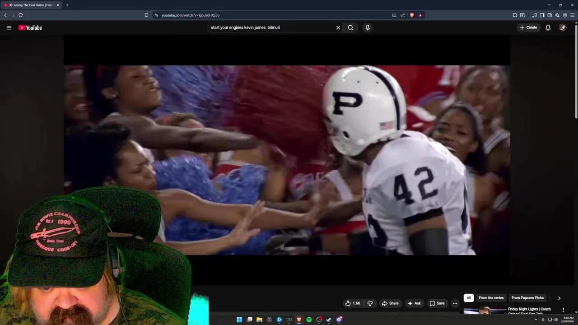Select the From Popcorn Picks chip
The width and height of the screenshot is (578, 325).
pyautogui.click(x=527, y=298)
